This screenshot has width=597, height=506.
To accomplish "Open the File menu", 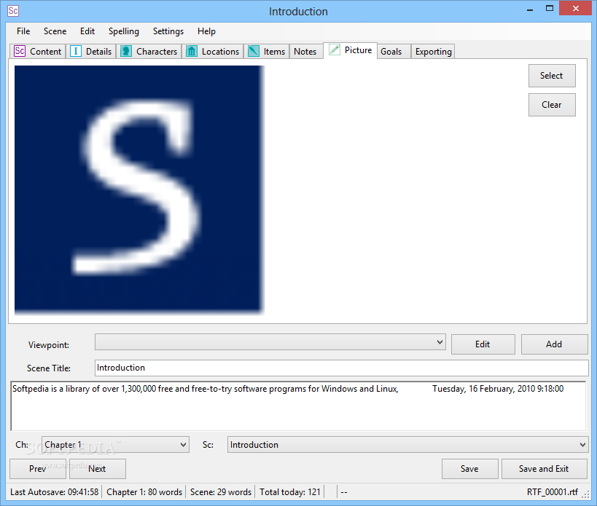I will (23, 31).
